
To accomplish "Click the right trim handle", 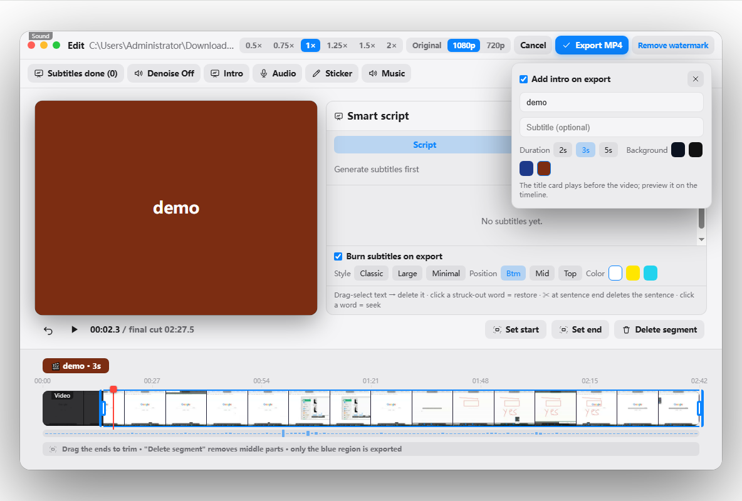I will 701,408.
